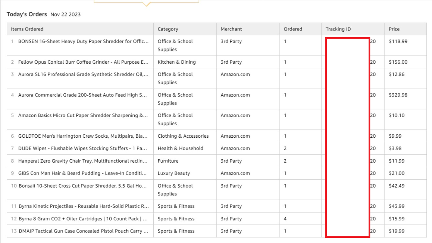Click the $10.10 price
The width and height of the screenshot is (432, 243).
[397, 115]
